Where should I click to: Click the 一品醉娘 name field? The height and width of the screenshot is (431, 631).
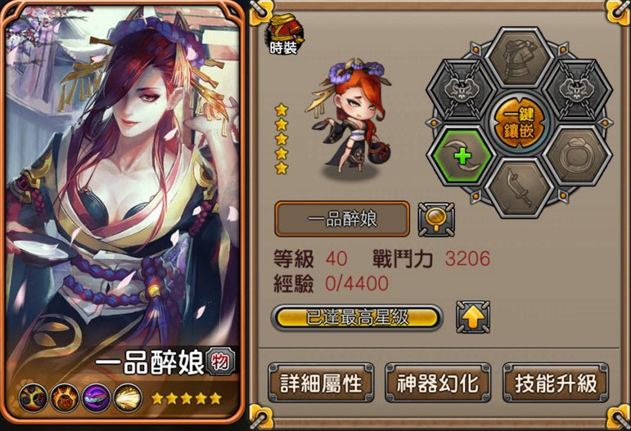pos(342,219)
